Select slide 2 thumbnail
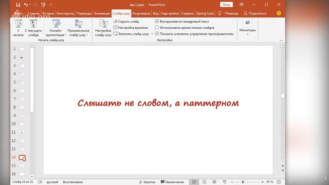329x185 pixels. [x=22, y=57]
